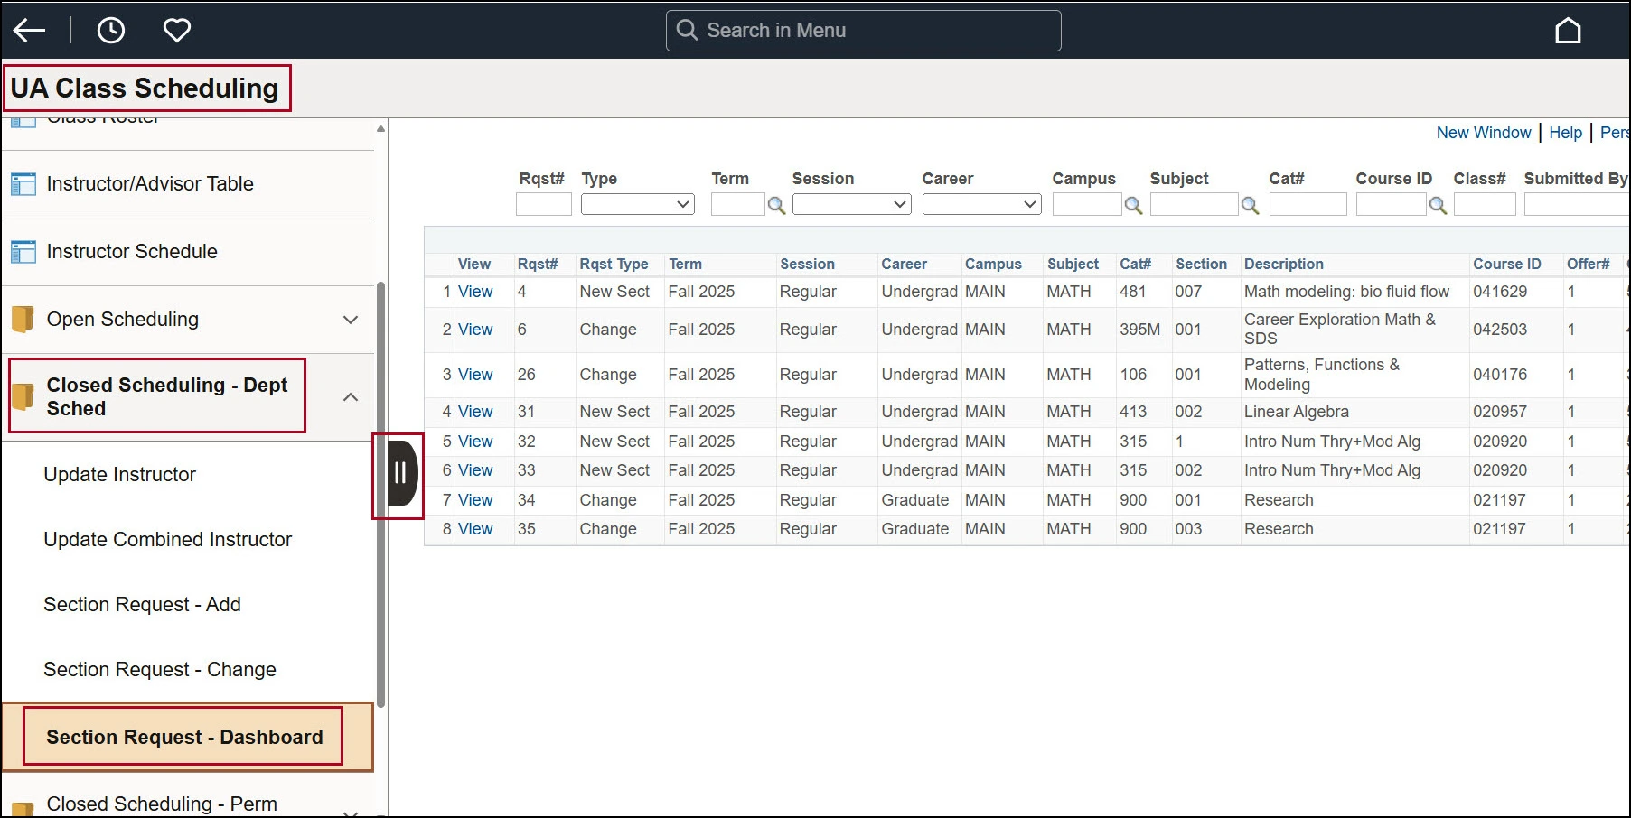The width and height of the screenshot is (1631, 818).
Task: View request 31 Linear Algebra row
Action: click(x=475, y=412)
